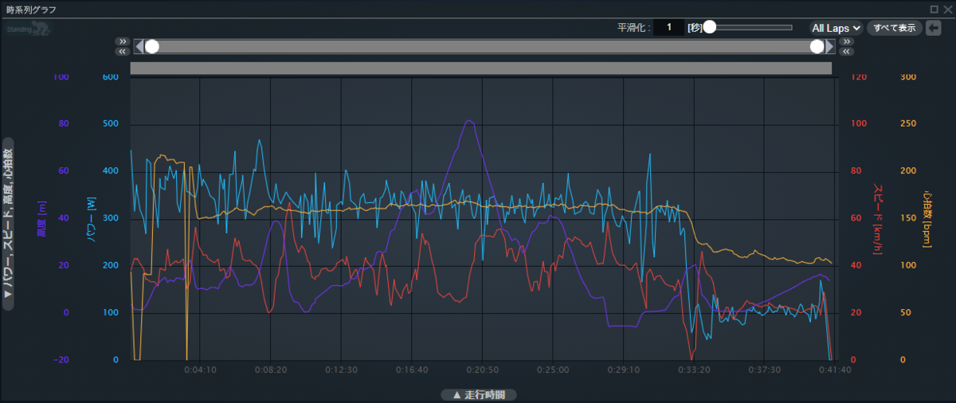Image resolution: width=956 pixels, height=403 pixels.
Task: Click the 0:33:20 time tick label
Action: pos(694,370)
